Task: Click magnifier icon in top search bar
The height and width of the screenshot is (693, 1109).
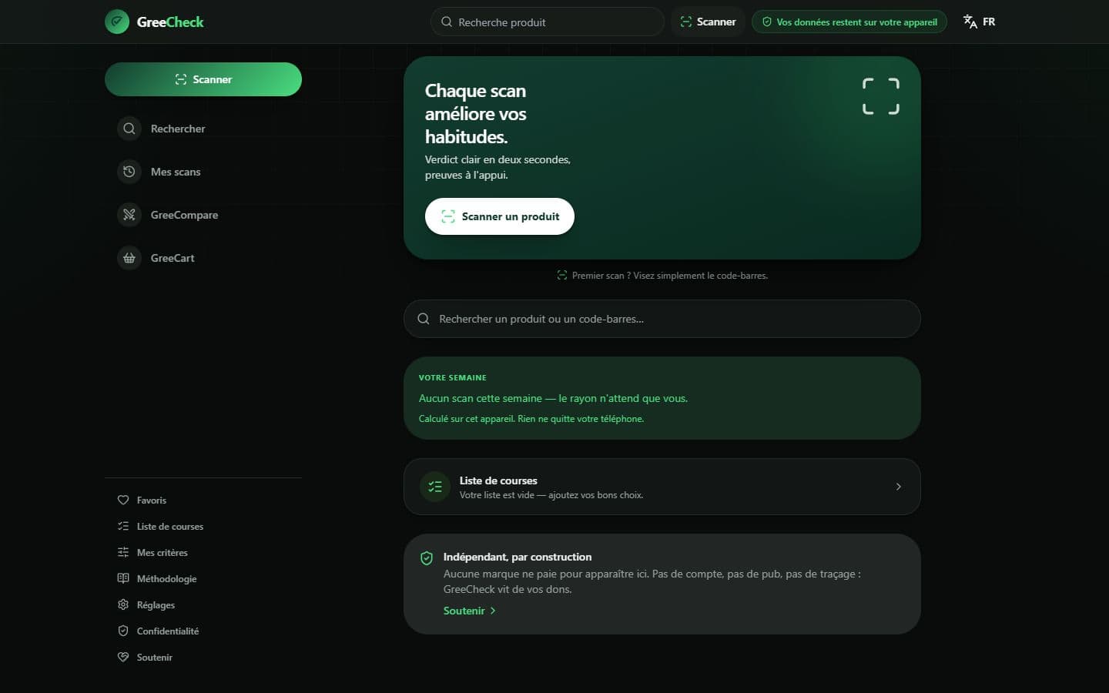Action: (447, 22)
